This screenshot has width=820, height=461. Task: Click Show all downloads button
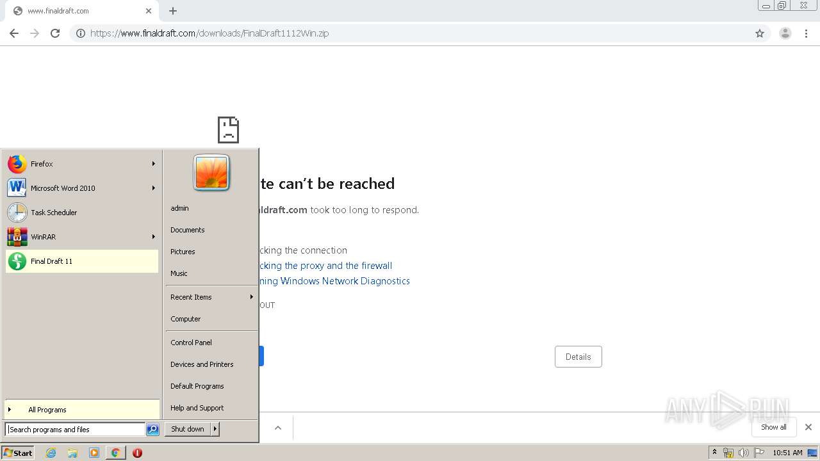[x=774, y=427]
